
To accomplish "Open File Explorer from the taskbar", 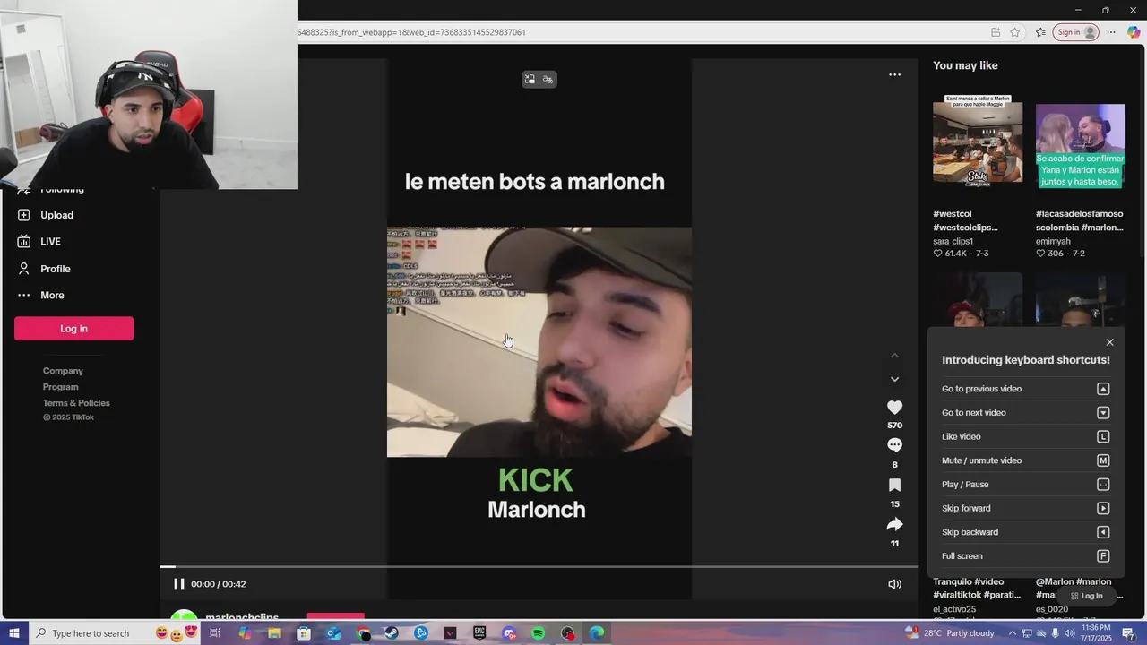I will (274, 633).
